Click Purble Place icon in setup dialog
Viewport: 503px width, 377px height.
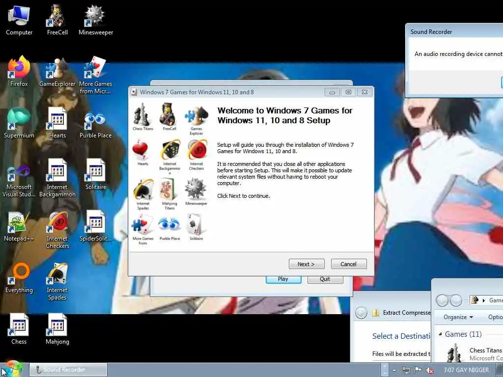169,228
